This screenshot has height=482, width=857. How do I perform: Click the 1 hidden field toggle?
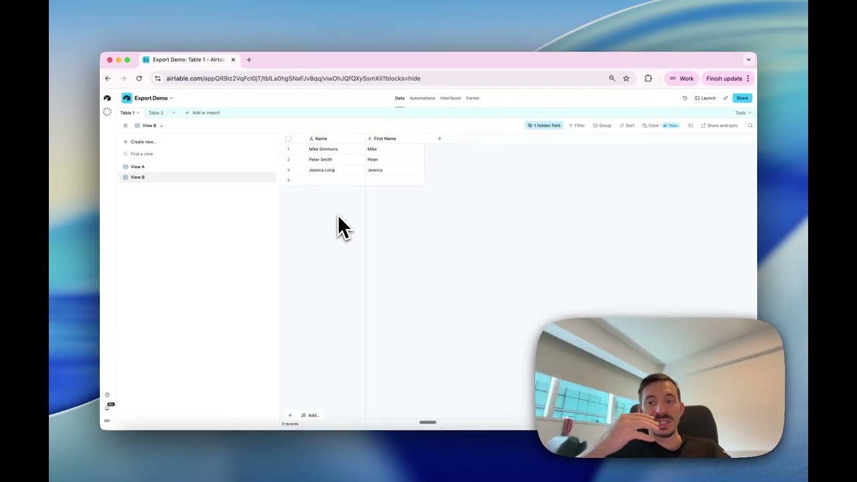(544, 125)
